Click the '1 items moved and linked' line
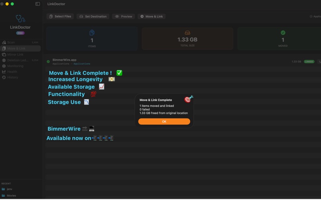Viewport: 321px width, 200px height. tap(156, 106)
